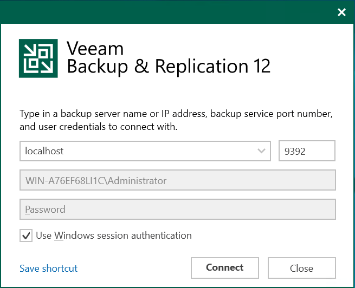The image size is (355, 288).
Task: Expand the backup server name dropdown chevron
Action: click(261, 151)
